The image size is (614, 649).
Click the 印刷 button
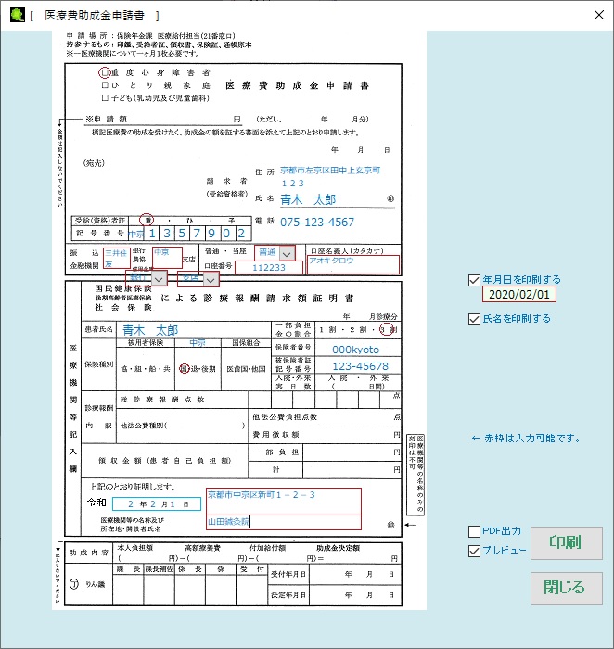tap(566, 542)
